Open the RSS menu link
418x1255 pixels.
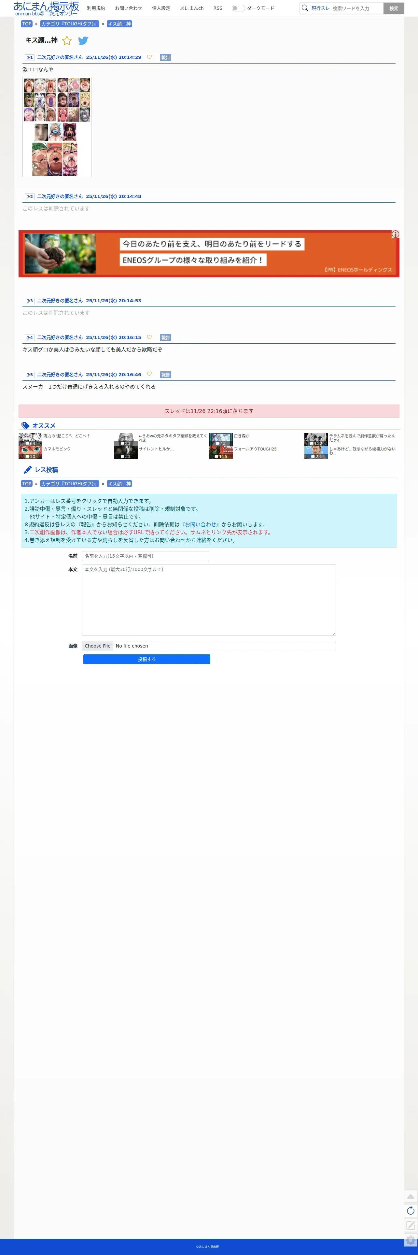pos(218,8)
